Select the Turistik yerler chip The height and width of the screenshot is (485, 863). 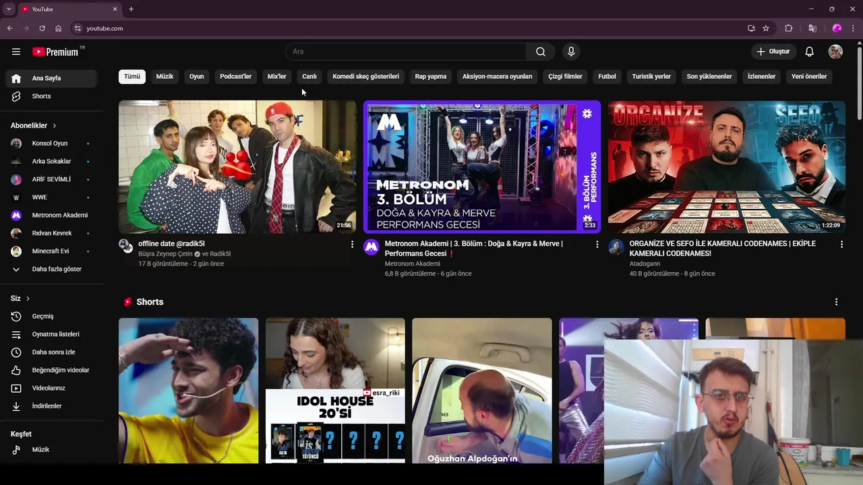tap(651, 77)
